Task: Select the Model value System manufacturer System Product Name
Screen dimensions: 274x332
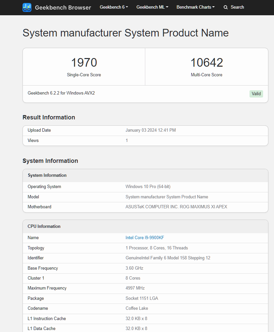Action: (x=167, y=197)
